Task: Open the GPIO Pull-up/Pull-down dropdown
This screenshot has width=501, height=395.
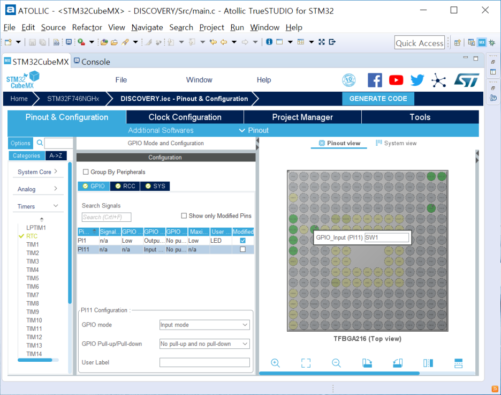Action: 204,344
